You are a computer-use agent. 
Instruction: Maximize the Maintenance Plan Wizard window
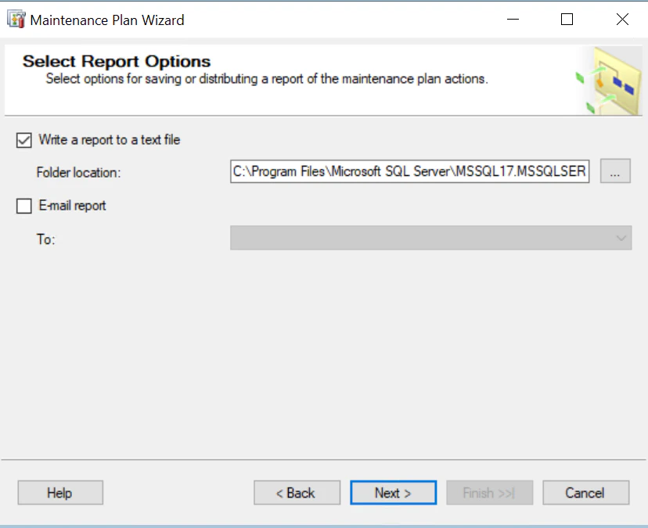pos(567,20)
